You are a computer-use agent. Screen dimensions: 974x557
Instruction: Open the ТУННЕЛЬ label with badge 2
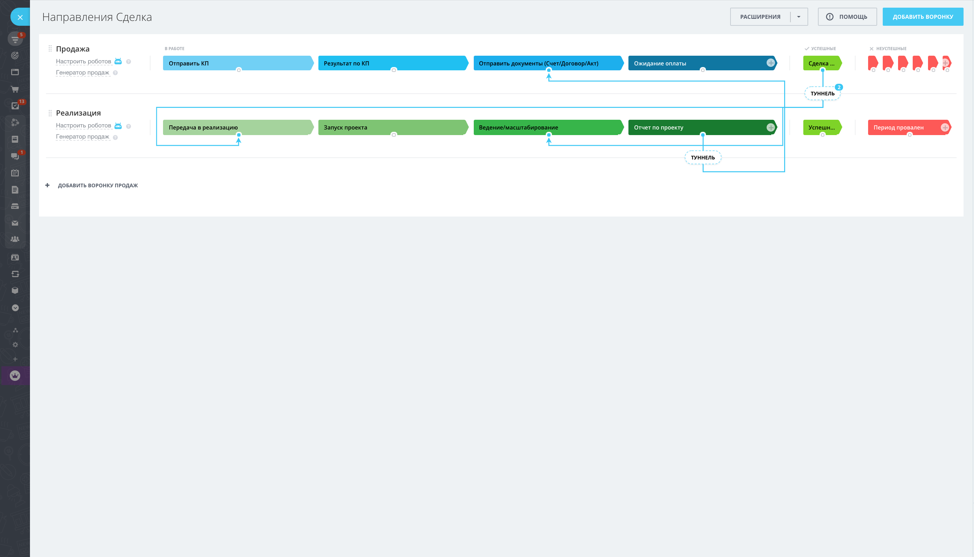click(x=822, y=94)
